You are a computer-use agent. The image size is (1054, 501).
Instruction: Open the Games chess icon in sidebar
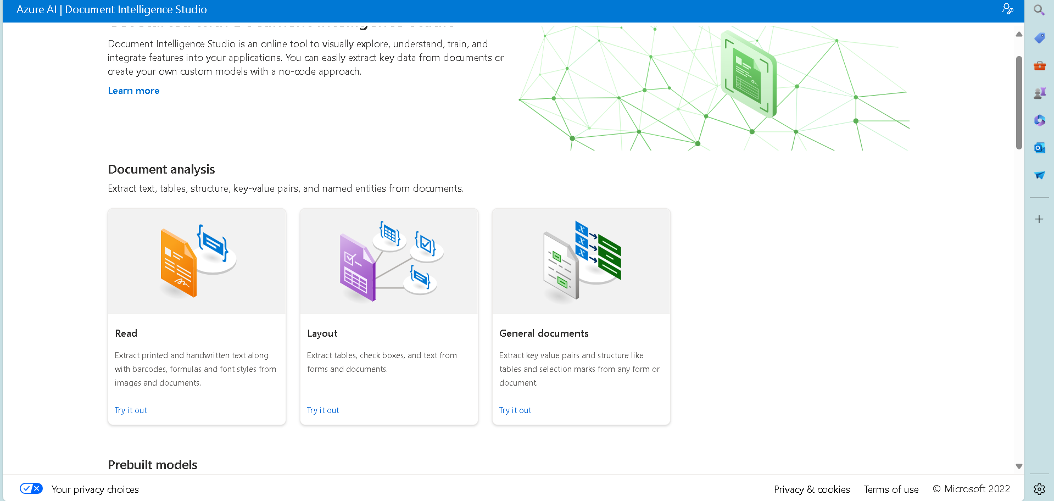pos(1039,93)
